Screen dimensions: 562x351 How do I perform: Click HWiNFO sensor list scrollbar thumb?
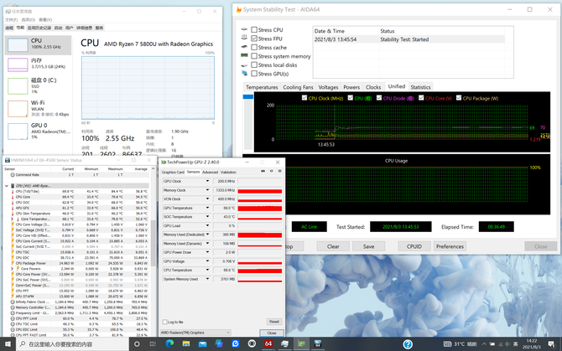point(154,243)
